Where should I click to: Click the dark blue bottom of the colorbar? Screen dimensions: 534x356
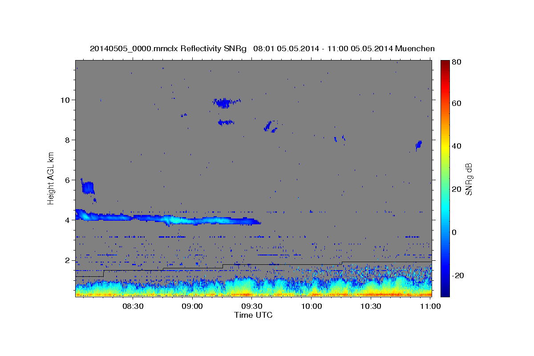coord(445,293)
